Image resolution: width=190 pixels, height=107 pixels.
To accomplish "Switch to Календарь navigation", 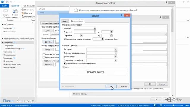I will [25, 100].
